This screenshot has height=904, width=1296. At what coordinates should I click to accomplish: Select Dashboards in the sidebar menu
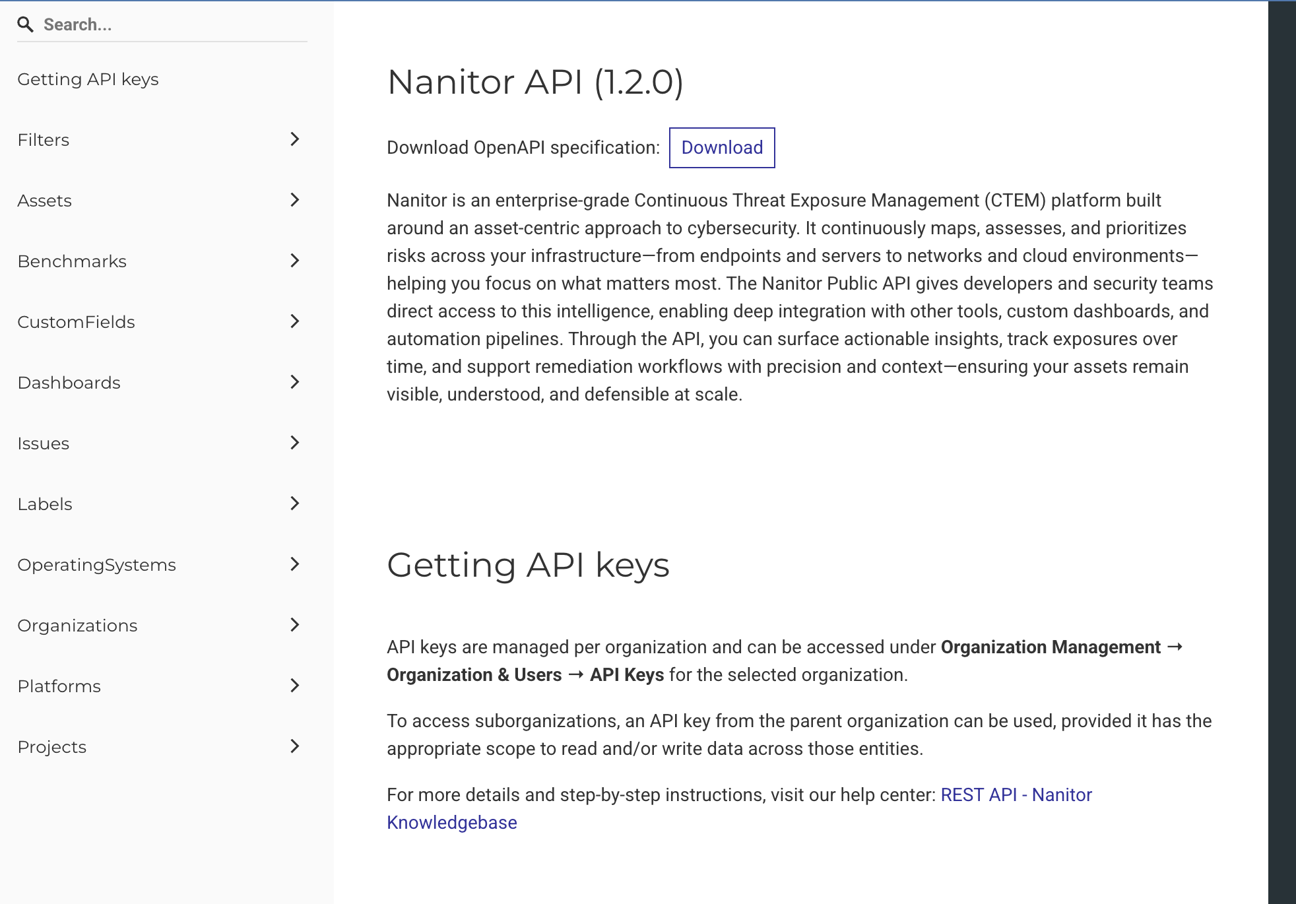point(69,383)
